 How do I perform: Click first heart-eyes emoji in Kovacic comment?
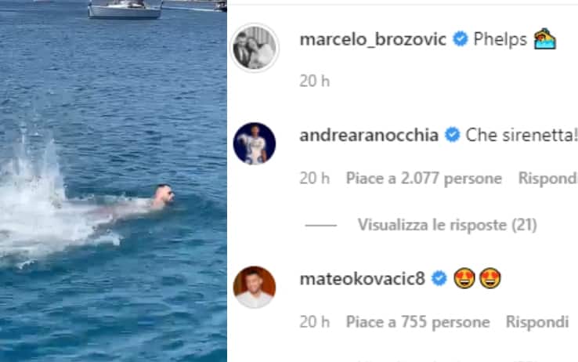(464, 278)
